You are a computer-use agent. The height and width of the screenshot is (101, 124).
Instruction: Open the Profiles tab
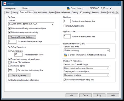click(104, 13)
